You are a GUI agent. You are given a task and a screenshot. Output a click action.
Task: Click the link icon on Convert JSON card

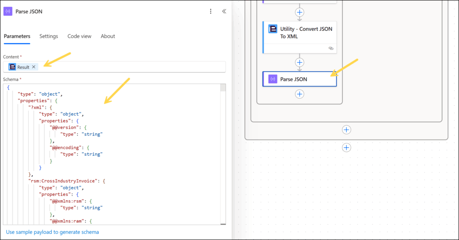point(331,48)
